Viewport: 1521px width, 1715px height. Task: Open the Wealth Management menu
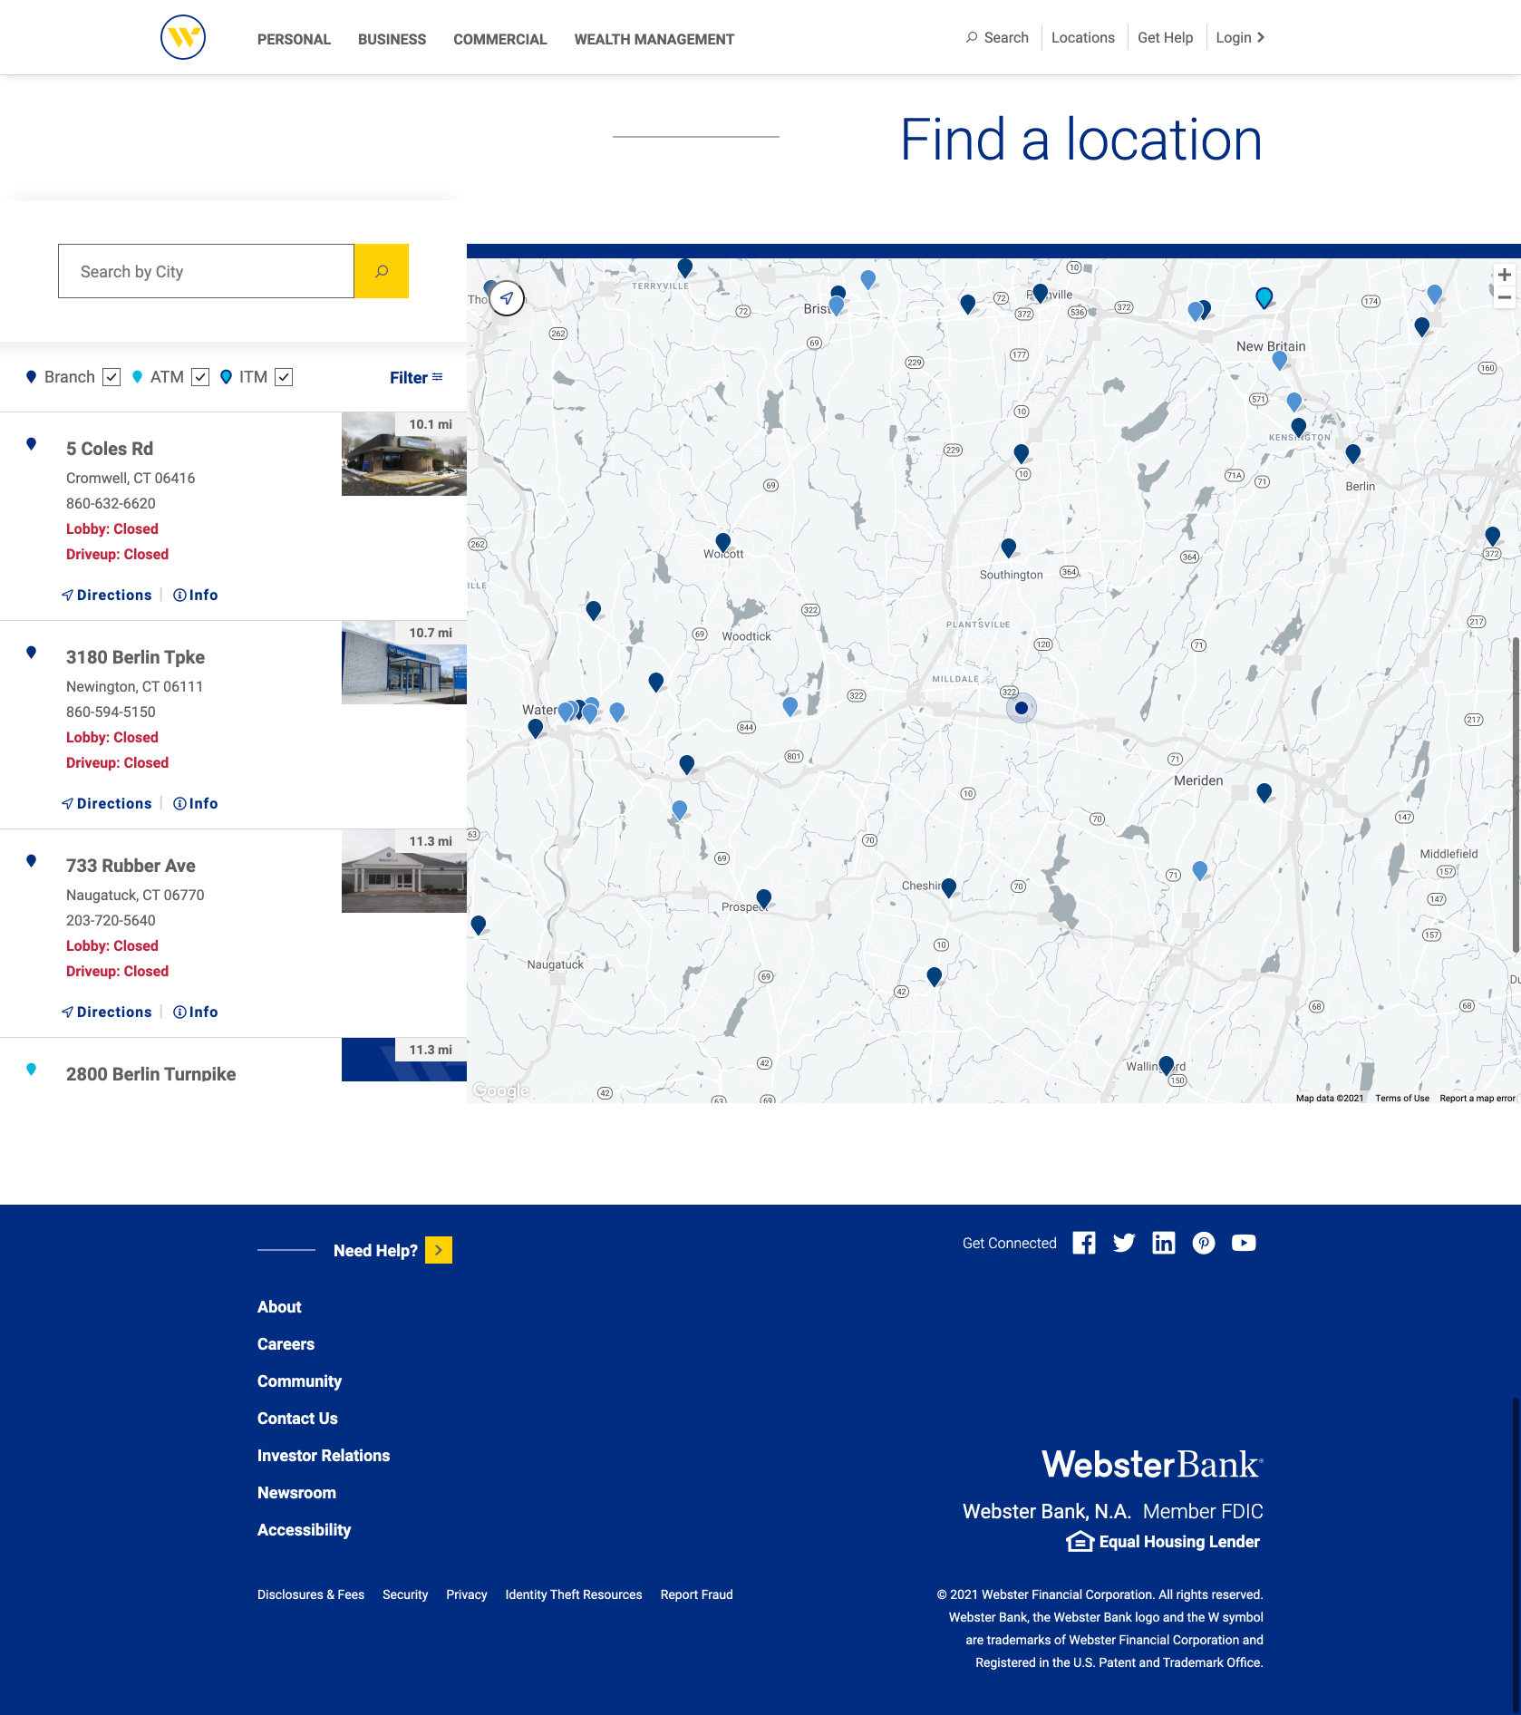(x=654, y=39)
